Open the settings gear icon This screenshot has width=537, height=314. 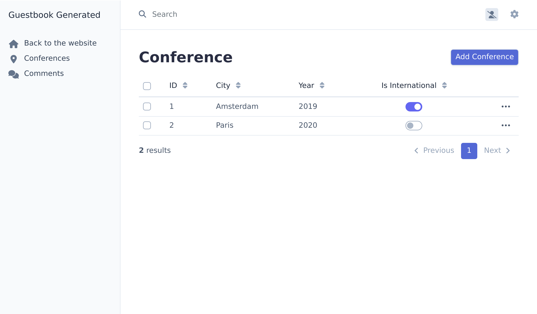click(514, 14)
